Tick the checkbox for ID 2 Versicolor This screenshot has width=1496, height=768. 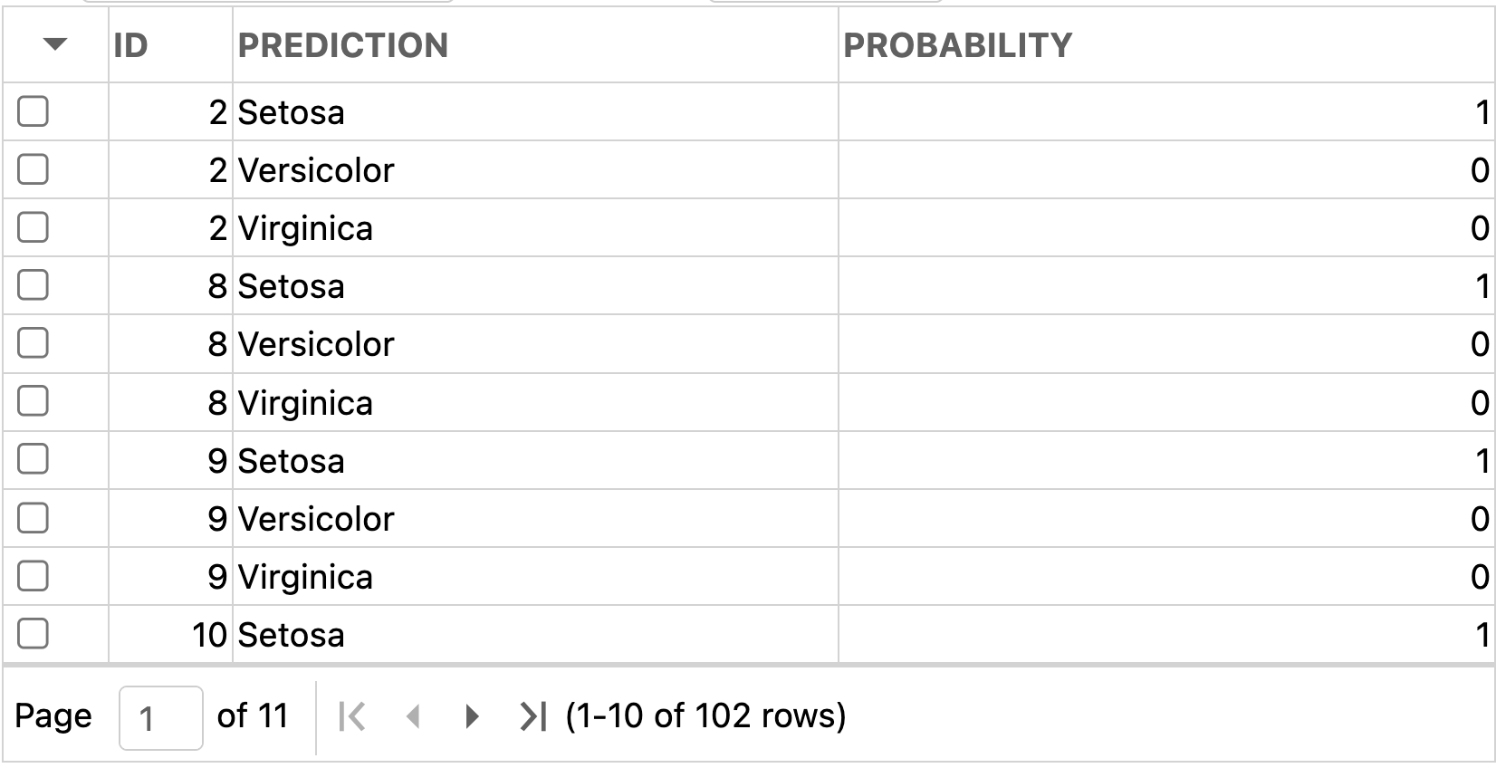[34, 169]
